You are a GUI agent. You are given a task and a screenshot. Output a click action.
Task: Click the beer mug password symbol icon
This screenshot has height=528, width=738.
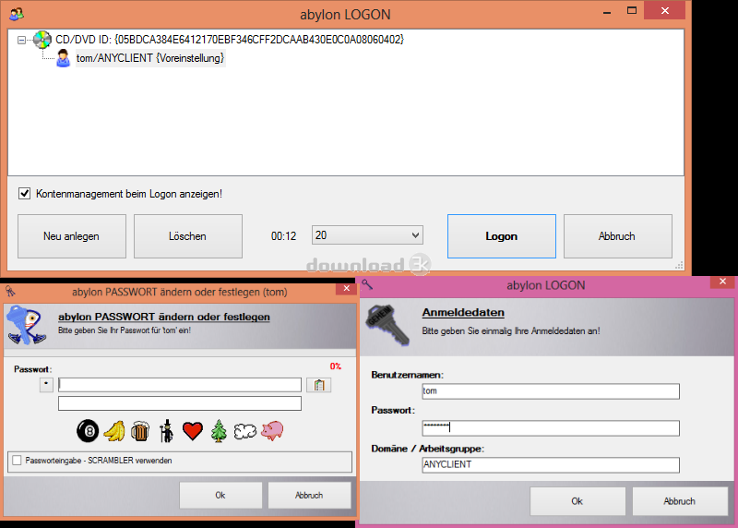click(140, 430)
